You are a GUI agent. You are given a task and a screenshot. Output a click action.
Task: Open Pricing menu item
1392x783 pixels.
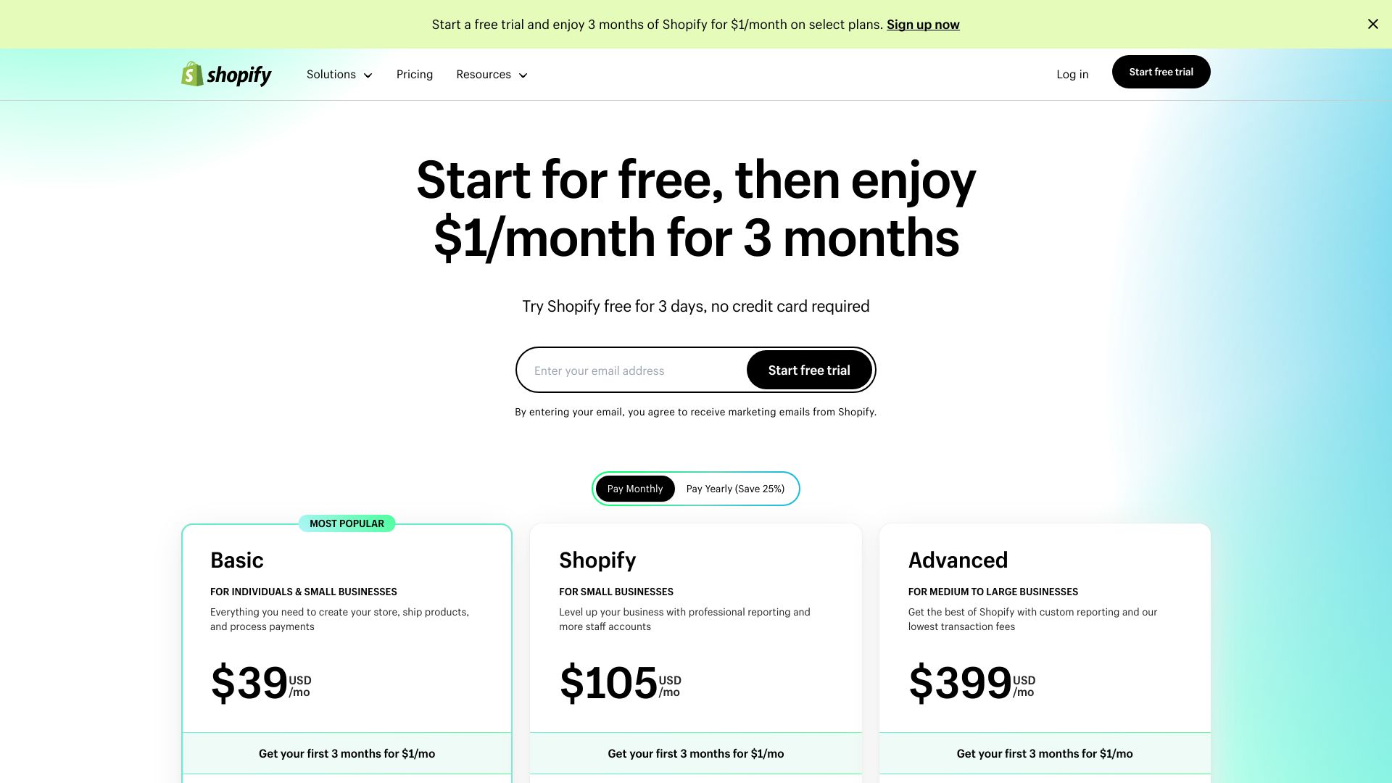(x=414, y=74)
